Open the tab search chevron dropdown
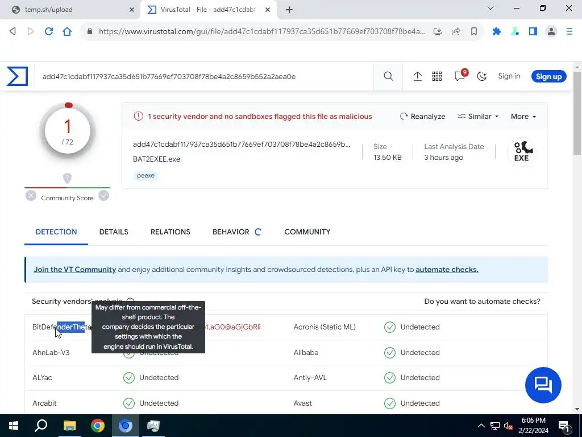 coord(490,8)
